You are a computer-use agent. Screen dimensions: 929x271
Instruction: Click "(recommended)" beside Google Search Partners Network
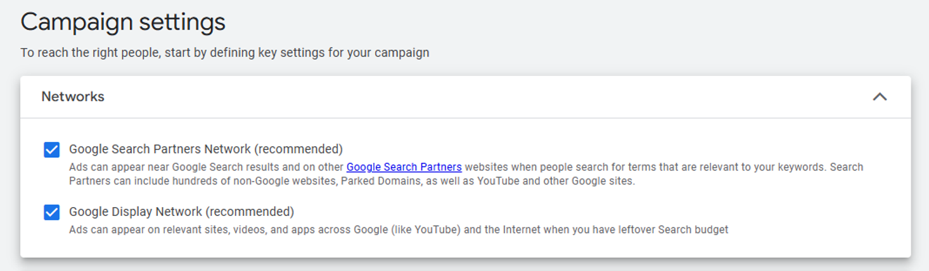pyautogui.click(x=298, y=149)
